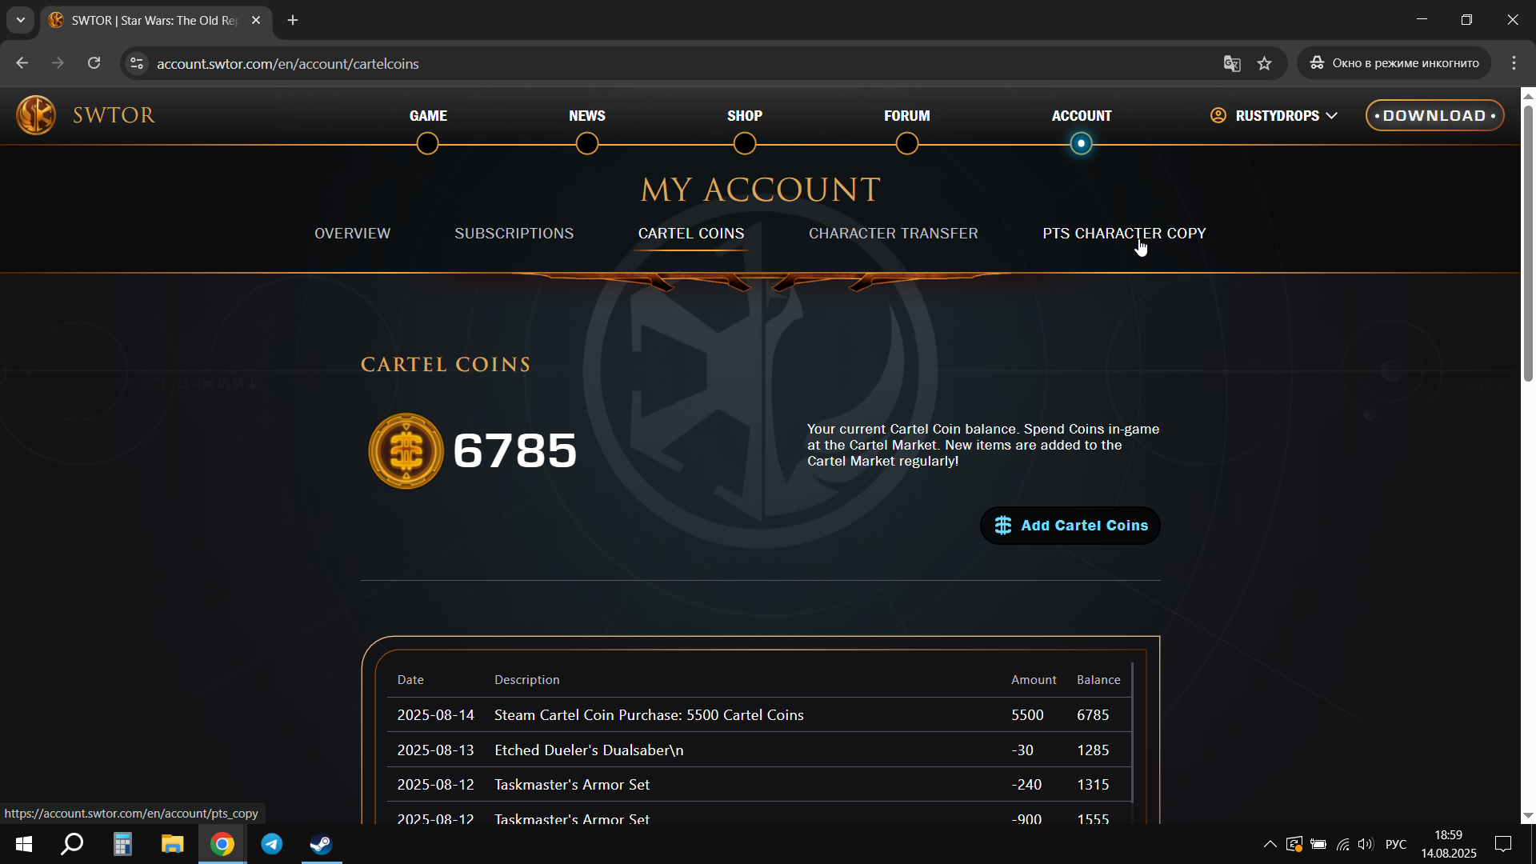This screenshot has height=864, width=1536.
Task: Close the SWTOR browser tab
Action: [x=256, y=20]
